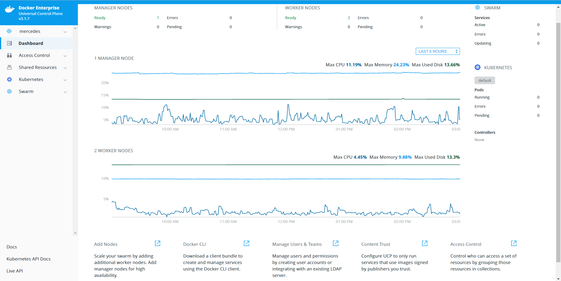561x281 pixels.
Task: Expand the Access Control sidebar chevron
Action: (65, 56)
